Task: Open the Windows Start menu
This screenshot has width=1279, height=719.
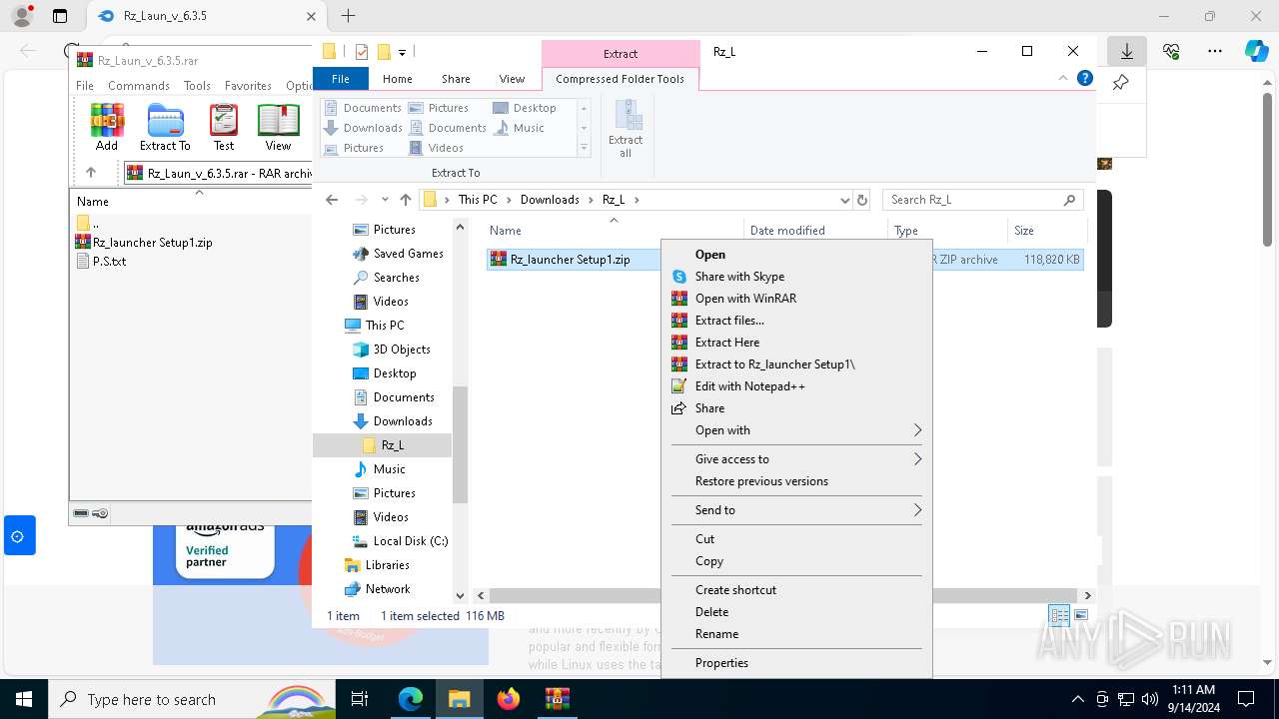Action: tap(23, 699)
